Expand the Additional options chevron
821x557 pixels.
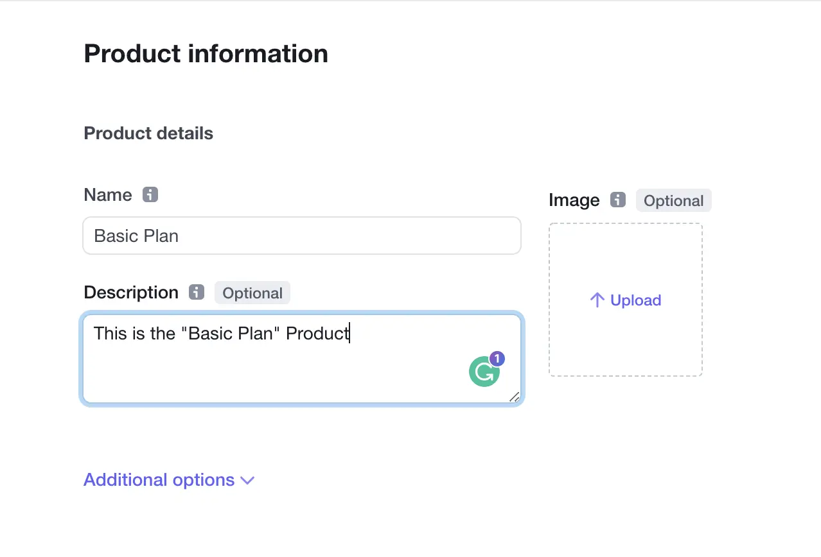247,481
